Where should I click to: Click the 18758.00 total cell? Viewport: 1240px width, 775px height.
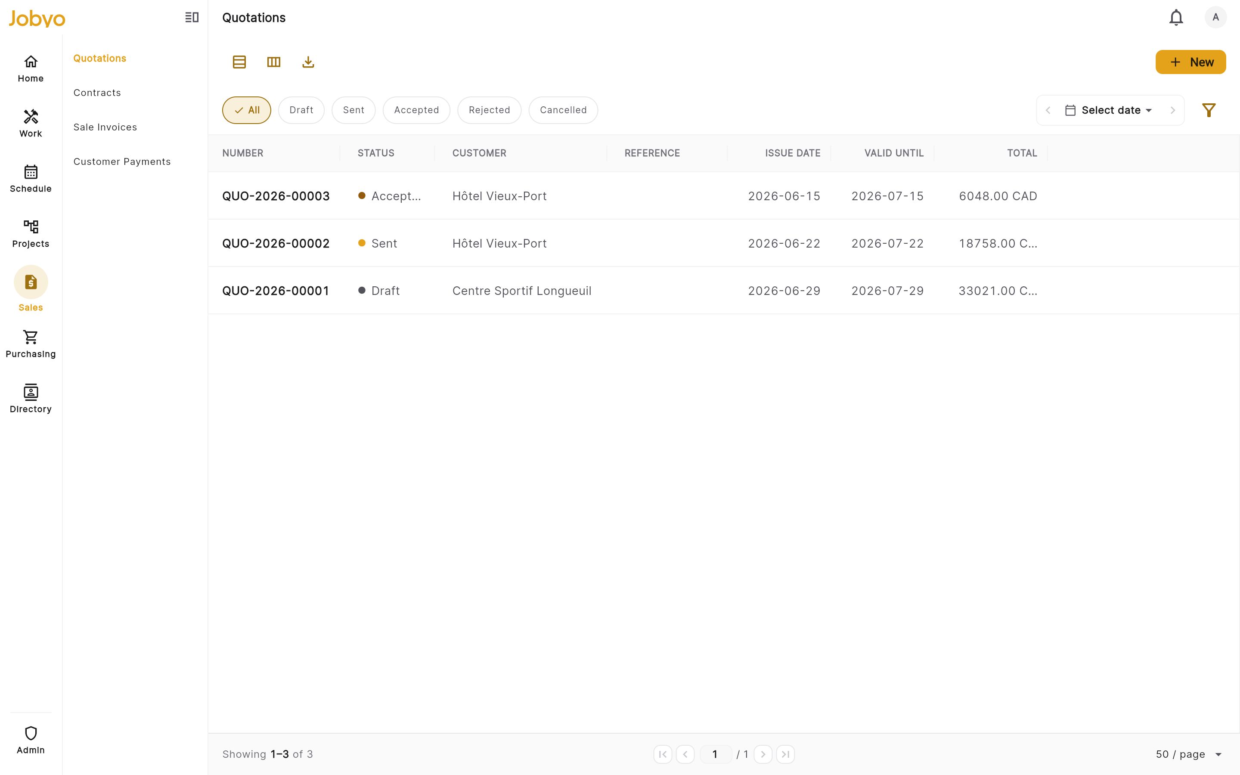tap(998, 243)
